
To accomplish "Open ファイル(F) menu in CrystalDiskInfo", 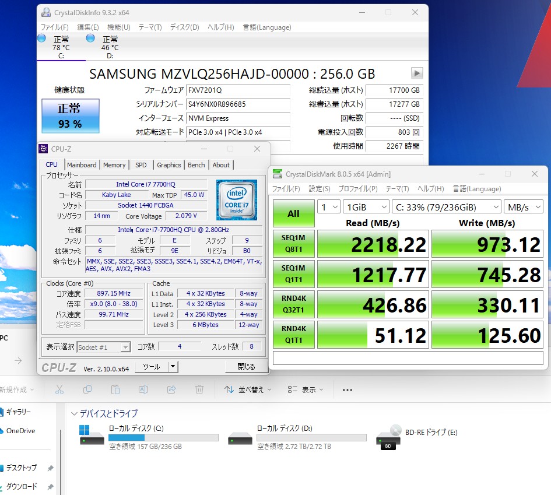I will [54, 27].
